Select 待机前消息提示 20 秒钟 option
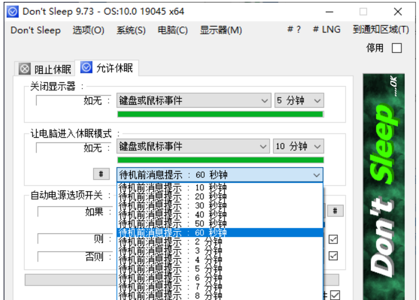This screenshot has width=419, height=300. coord(220,197)
